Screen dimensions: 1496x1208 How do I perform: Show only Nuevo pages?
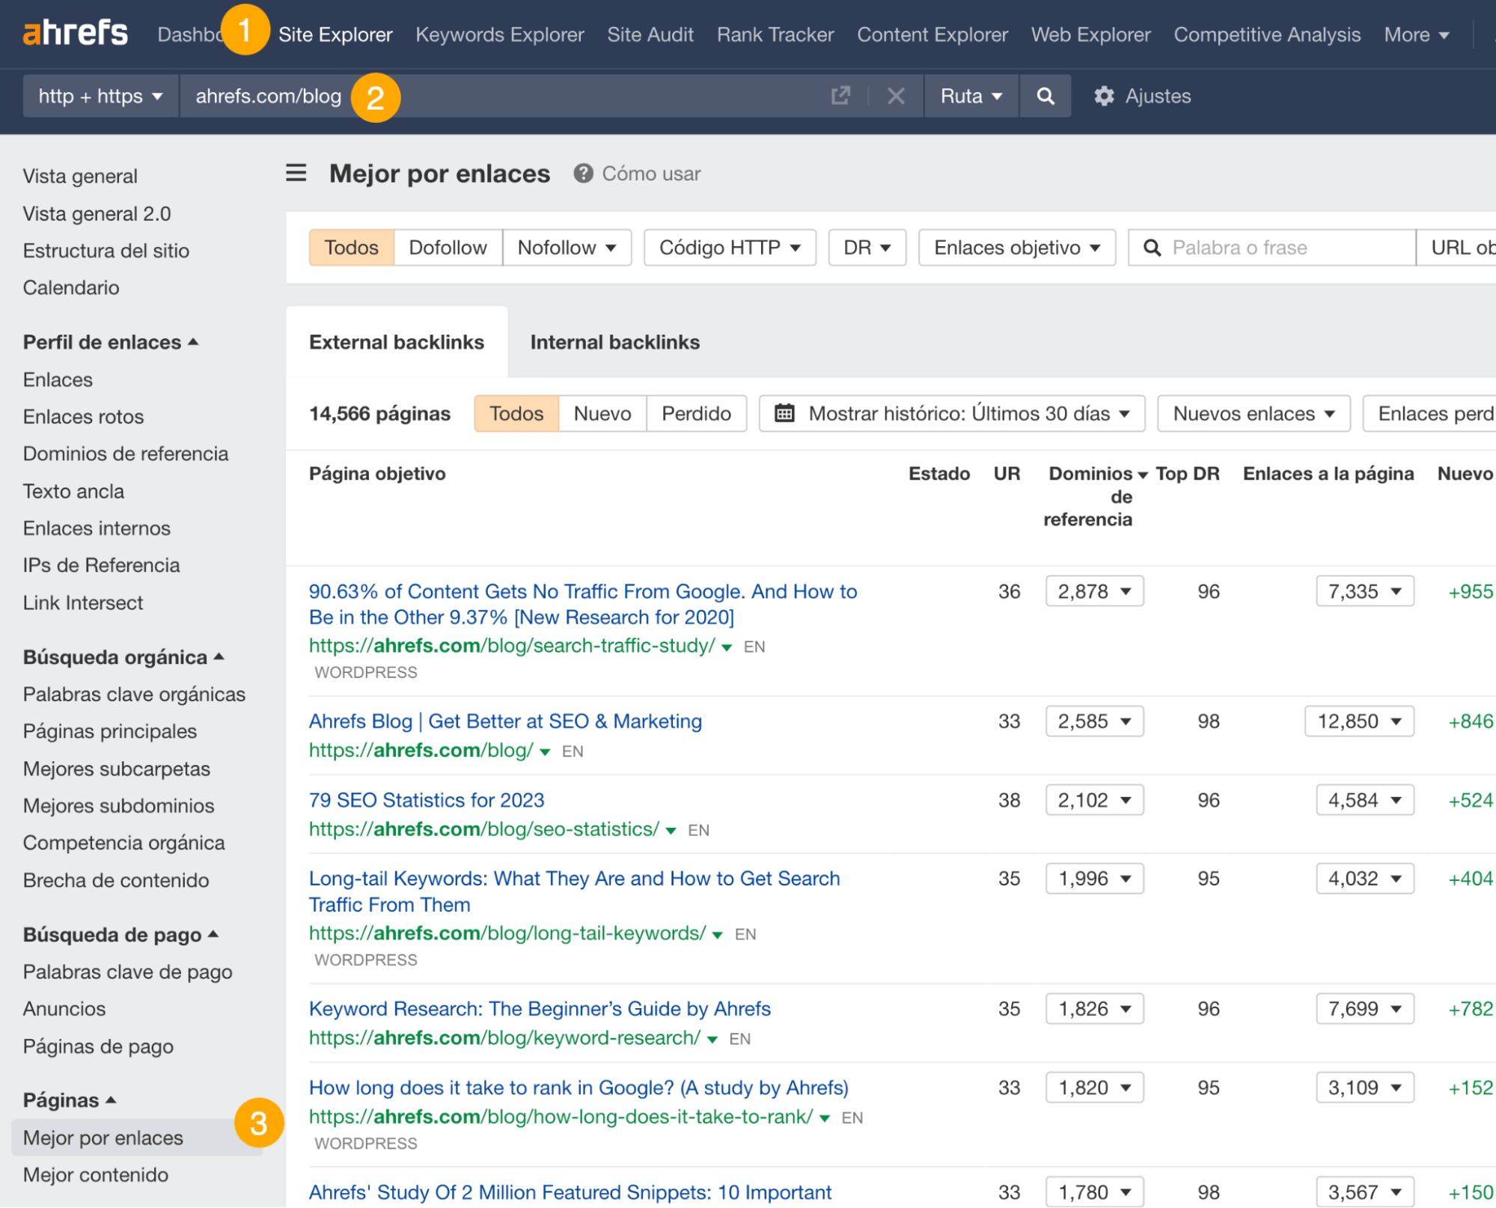[x=602, y=412]
